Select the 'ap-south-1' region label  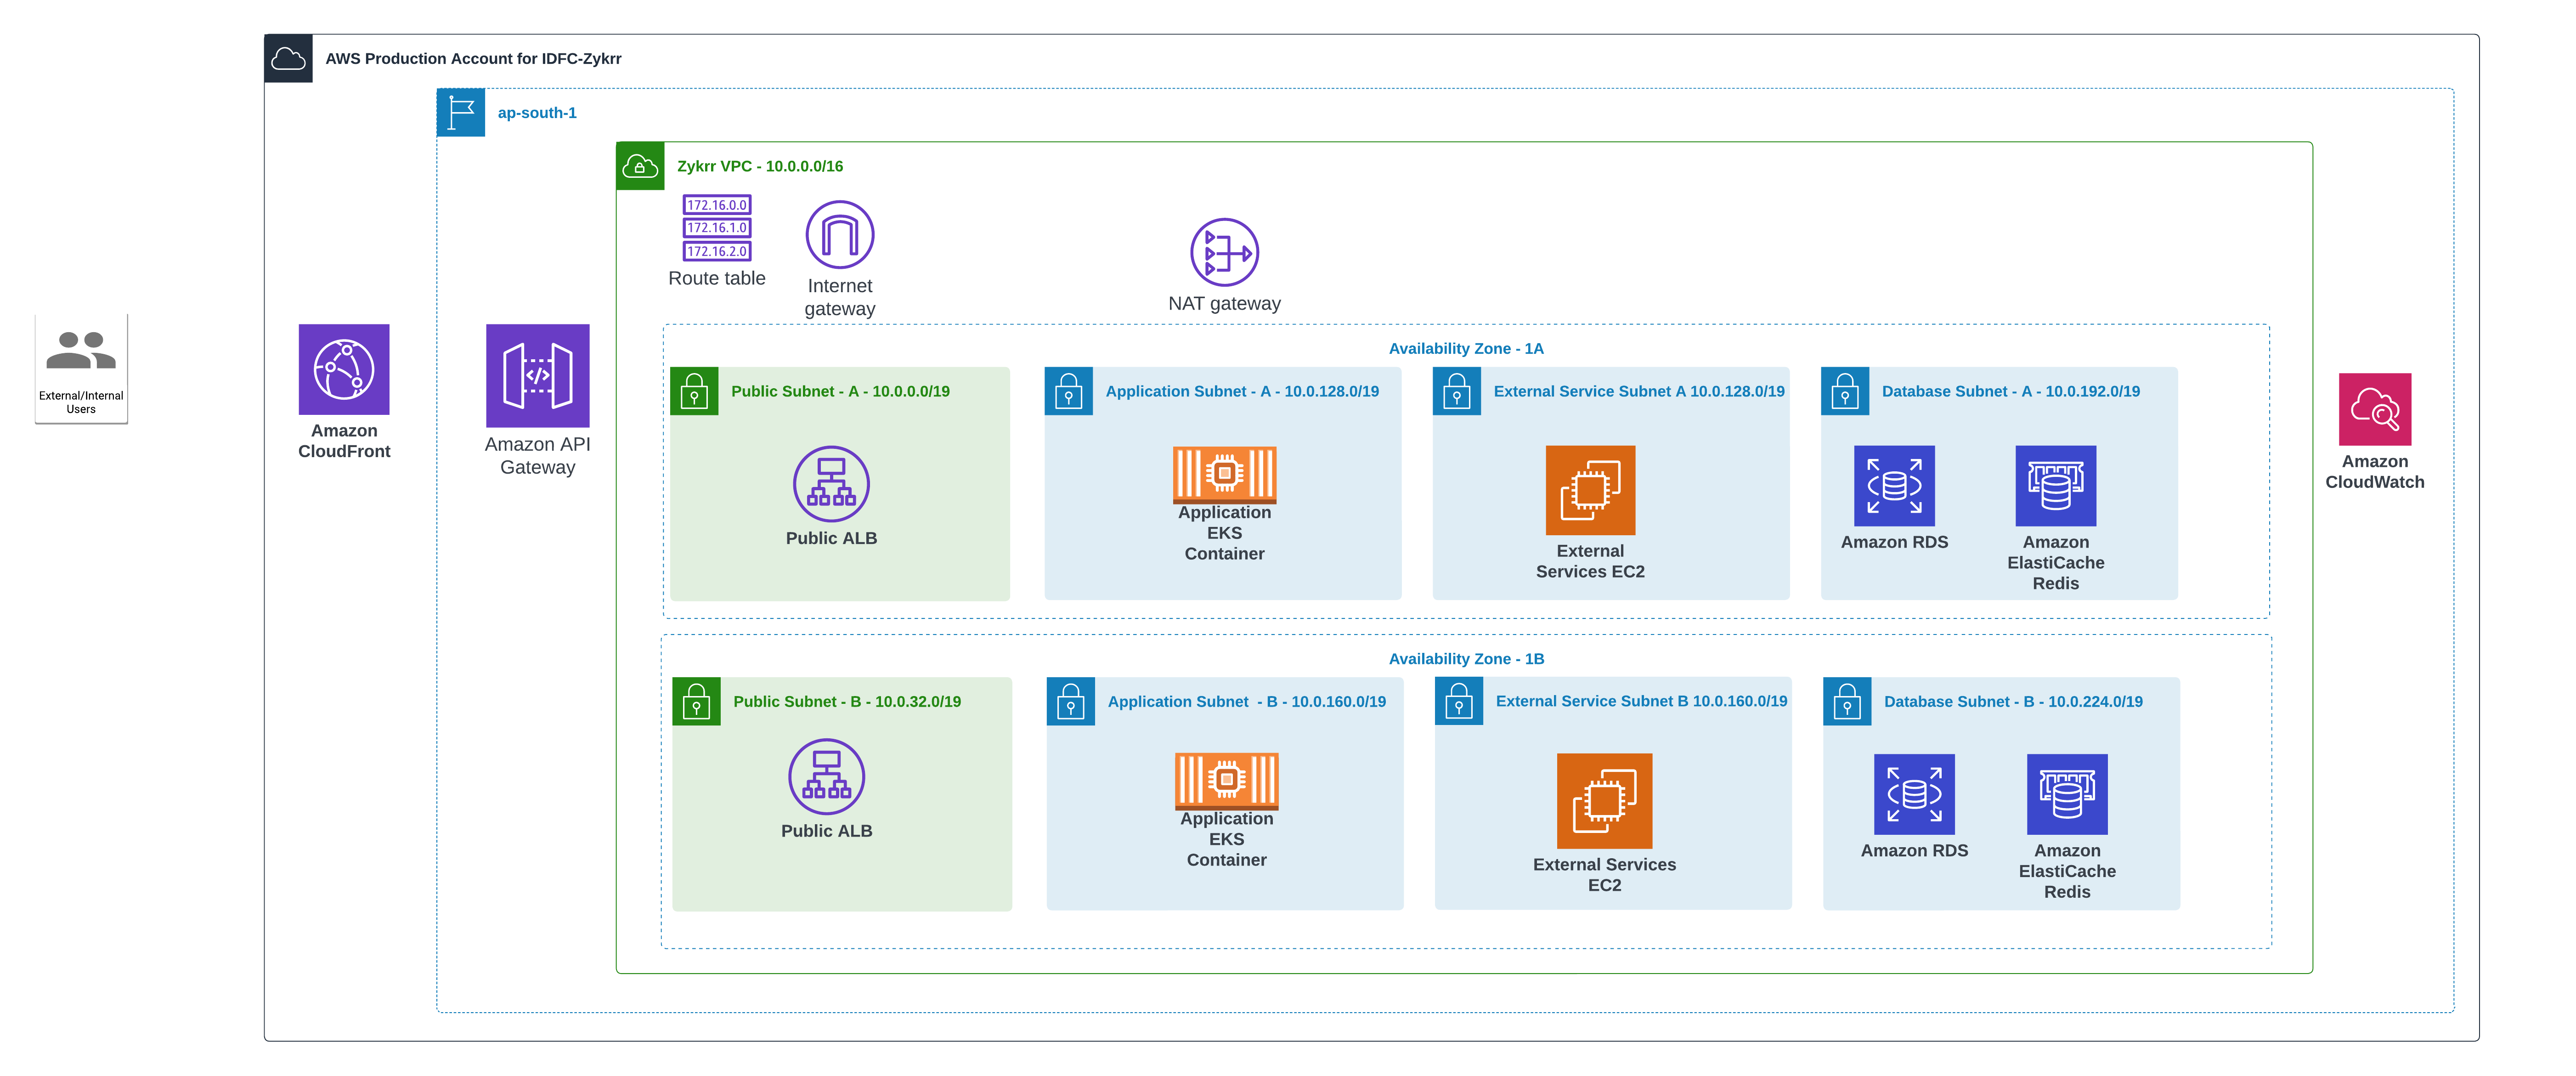(x=537, y=113)
